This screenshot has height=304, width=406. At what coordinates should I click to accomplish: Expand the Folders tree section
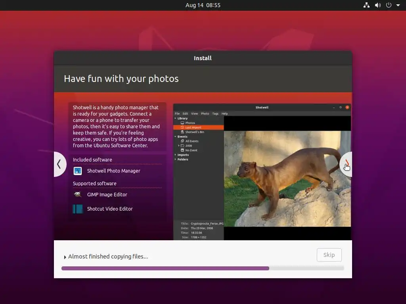[175, 160]
